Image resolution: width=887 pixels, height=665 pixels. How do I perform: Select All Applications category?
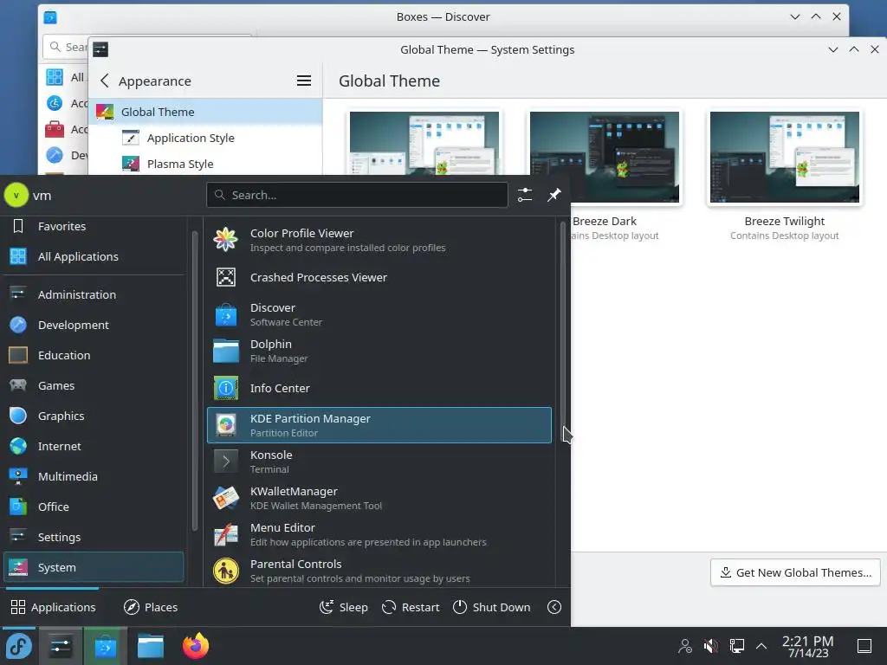point(94,256)
